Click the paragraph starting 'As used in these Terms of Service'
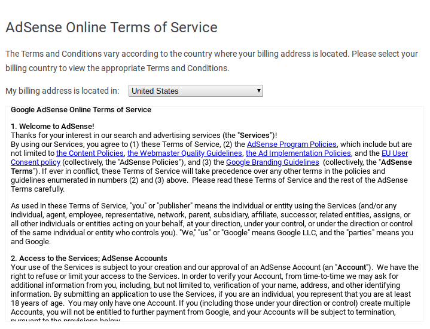 click(212, 224)
